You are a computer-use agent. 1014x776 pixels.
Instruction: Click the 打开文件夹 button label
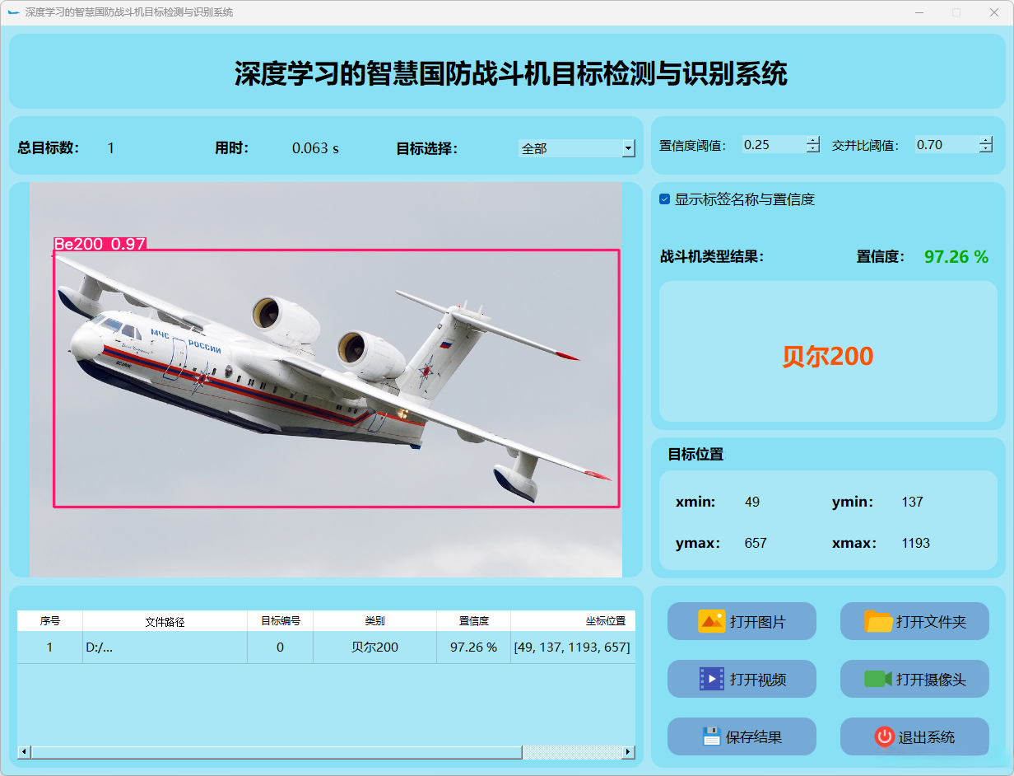931,622
